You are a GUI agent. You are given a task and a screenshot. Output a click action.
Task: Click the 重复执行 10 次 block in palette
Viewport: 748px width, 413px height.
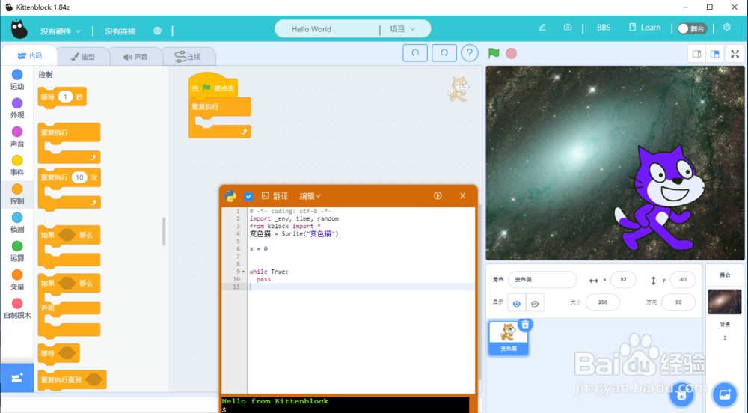click(x=69, y=189)
